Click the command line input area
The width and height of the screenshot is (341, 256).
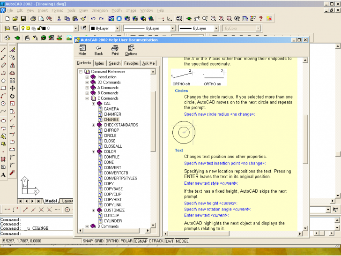coord(37,233)
